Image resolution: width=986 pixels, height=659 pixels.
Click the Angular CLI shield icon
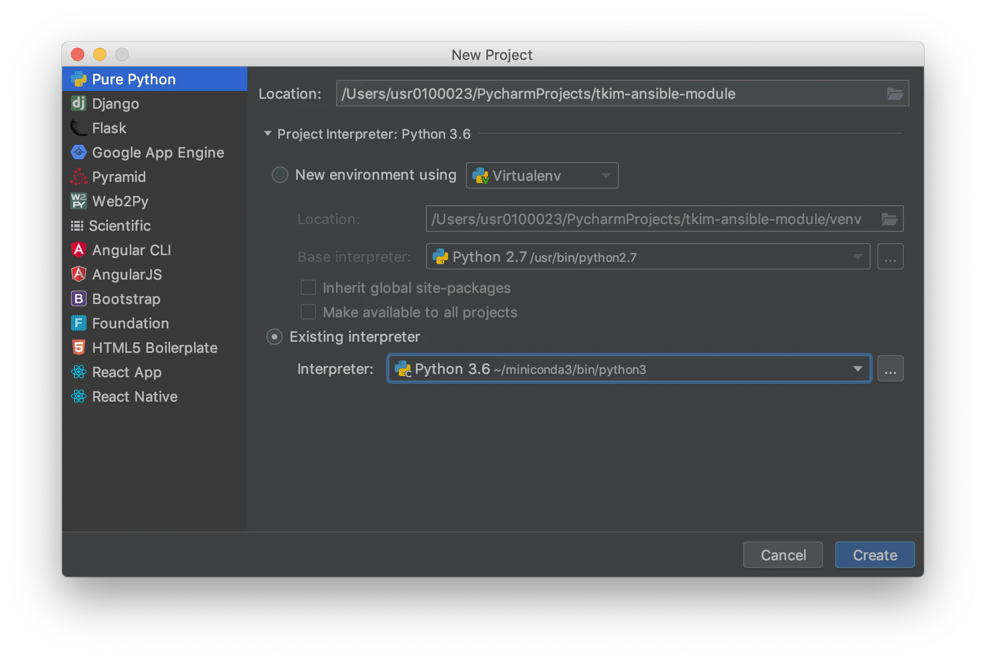(x=79, y=250)
